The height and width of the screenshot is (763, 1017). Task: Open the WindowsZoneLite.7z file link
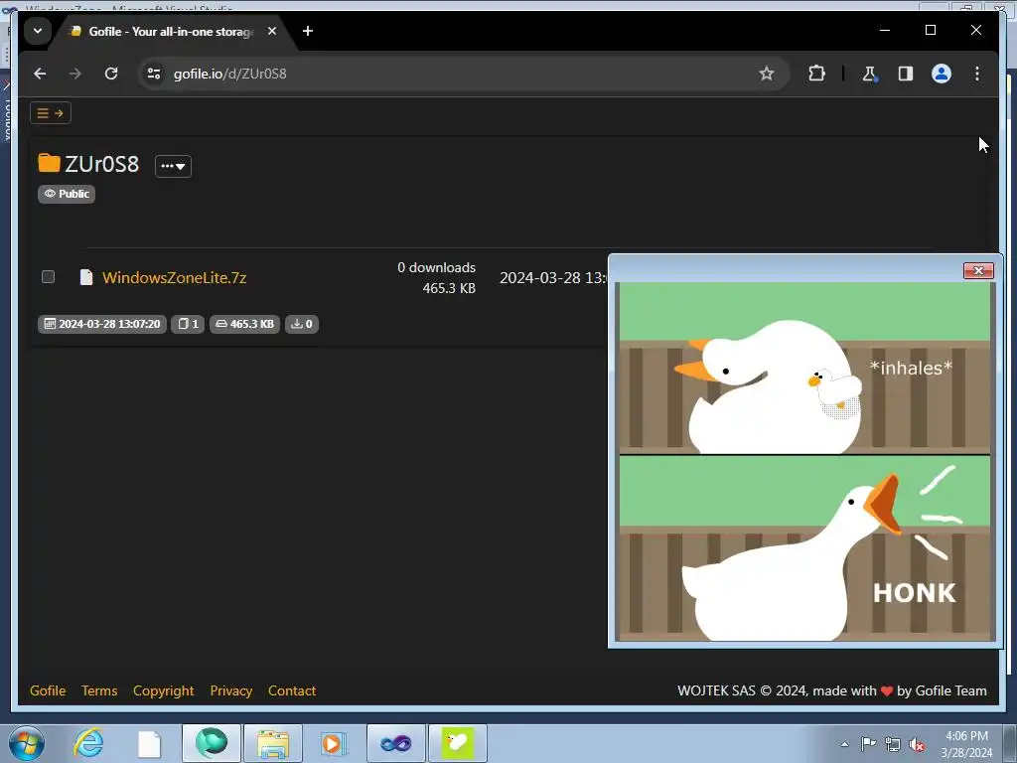pos(175,278)
